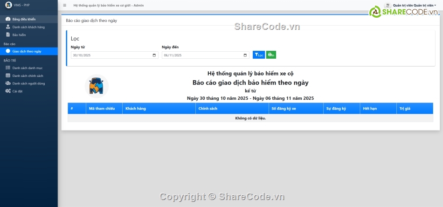Click the Báo cáo giao dịch theo ngày card title

91,21
